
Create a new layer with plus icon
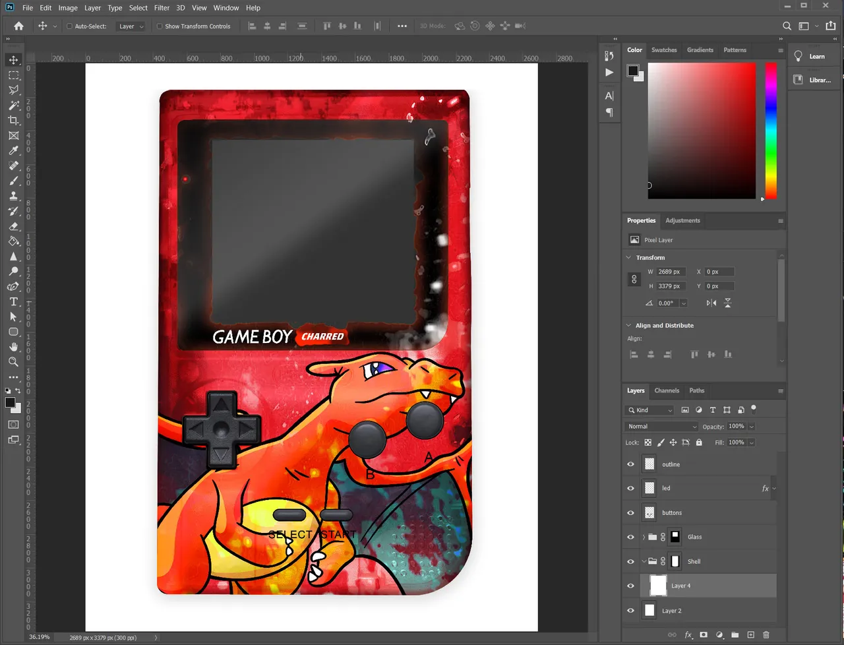750,634
